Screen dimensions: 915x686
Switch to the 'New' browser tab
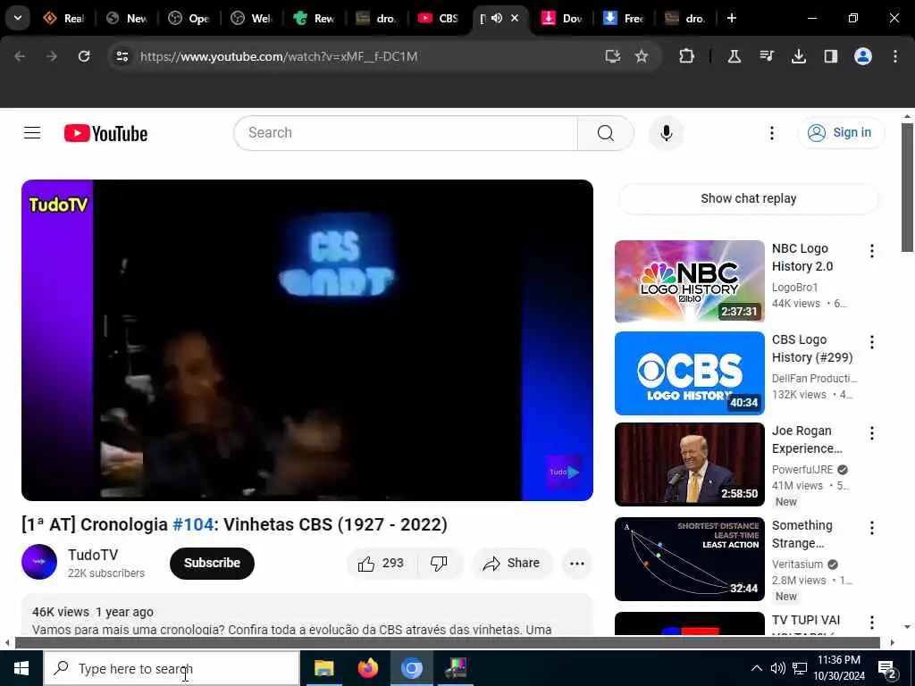127,18
